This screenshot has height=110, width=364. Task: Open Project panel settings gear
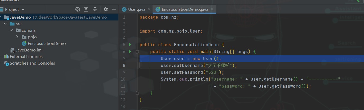click(x=106, y=9)
